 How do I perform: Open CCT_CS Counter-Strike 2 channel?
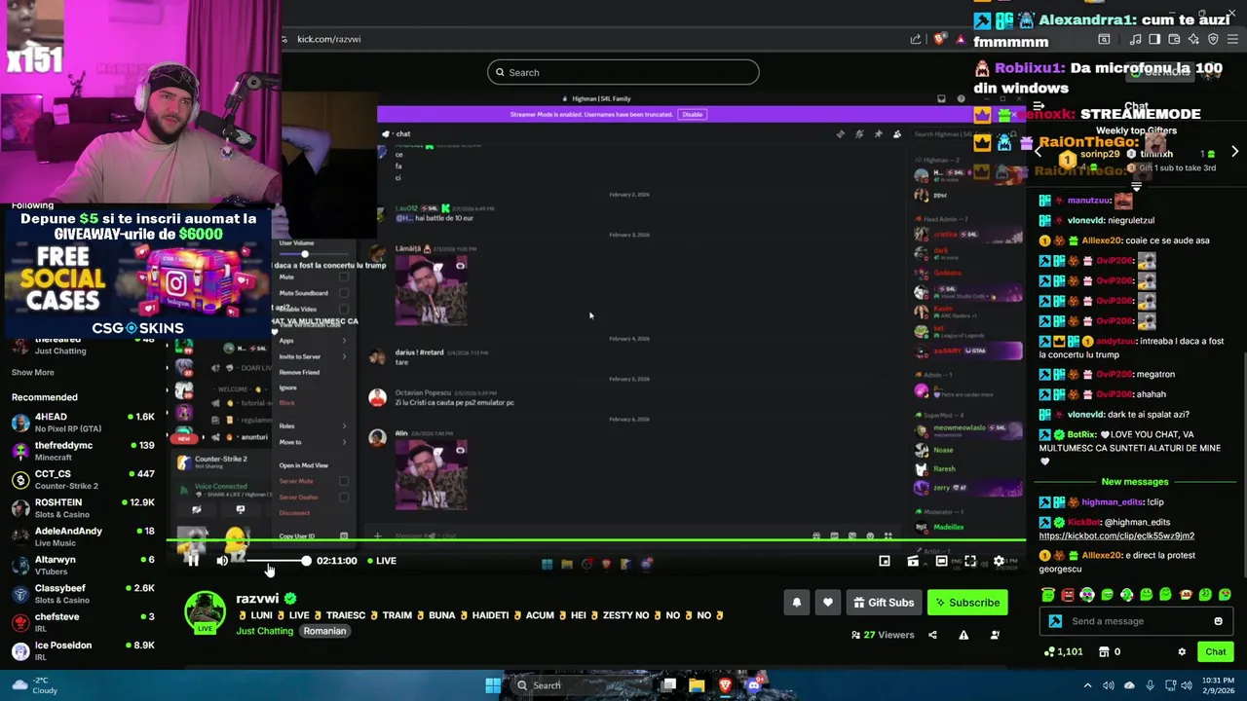(x=83, y=479)
